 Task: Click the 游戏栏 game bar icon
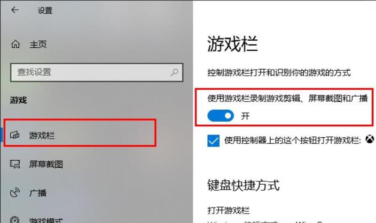15,135
